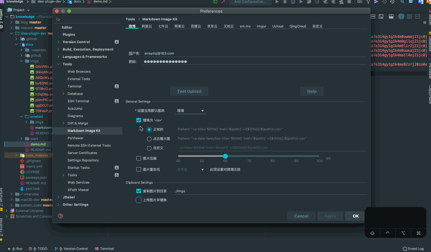The width and height of the screenshot is (431, 252).
Task: Switch to the 阿里云 tab
Action: click(x=147, y=26)
